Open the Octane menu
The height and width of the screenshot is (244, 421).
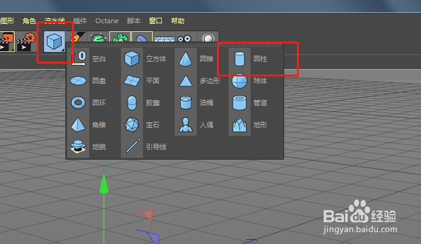click(107, 21)
